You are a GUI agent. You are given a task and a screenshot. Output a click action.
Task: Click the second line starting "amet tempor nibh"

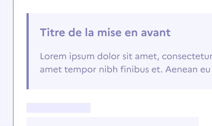pos(125,70)
